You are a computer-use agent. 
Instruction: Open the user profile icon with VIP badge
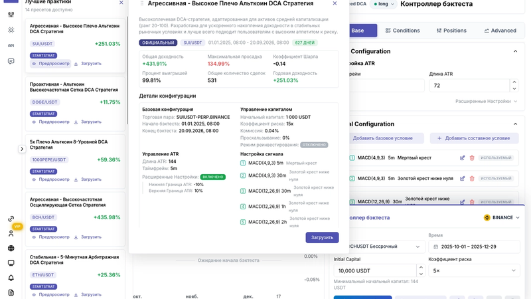click(x=11, y=233)
